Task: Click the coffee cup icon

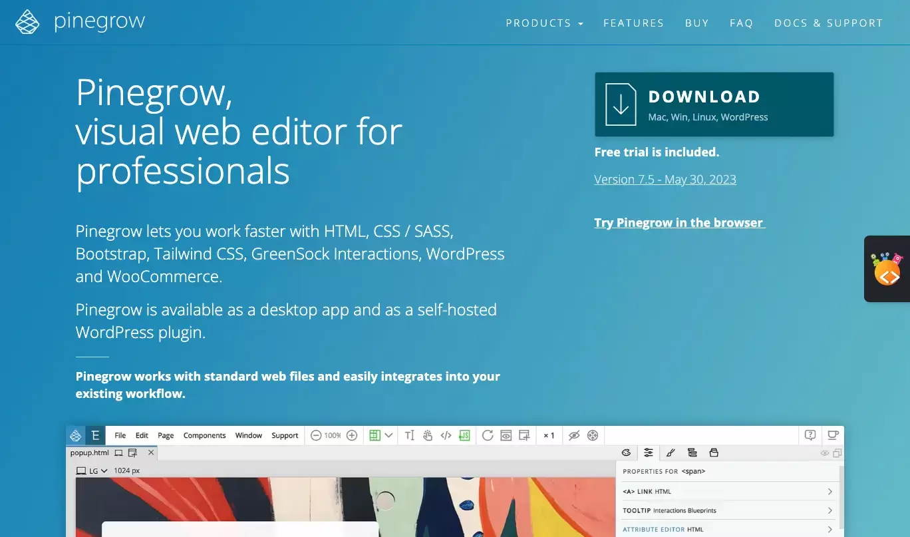Action: pos(833,435)
